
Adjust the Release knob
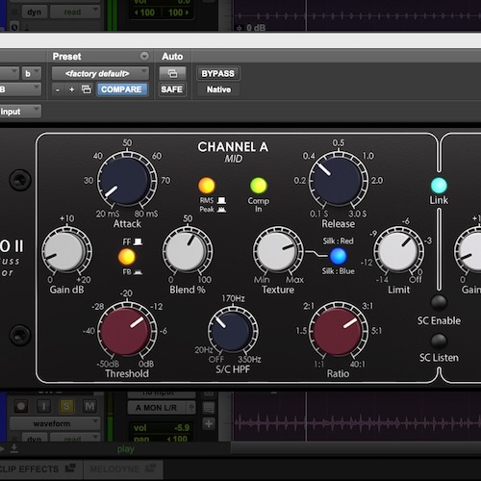pos(338,181)
